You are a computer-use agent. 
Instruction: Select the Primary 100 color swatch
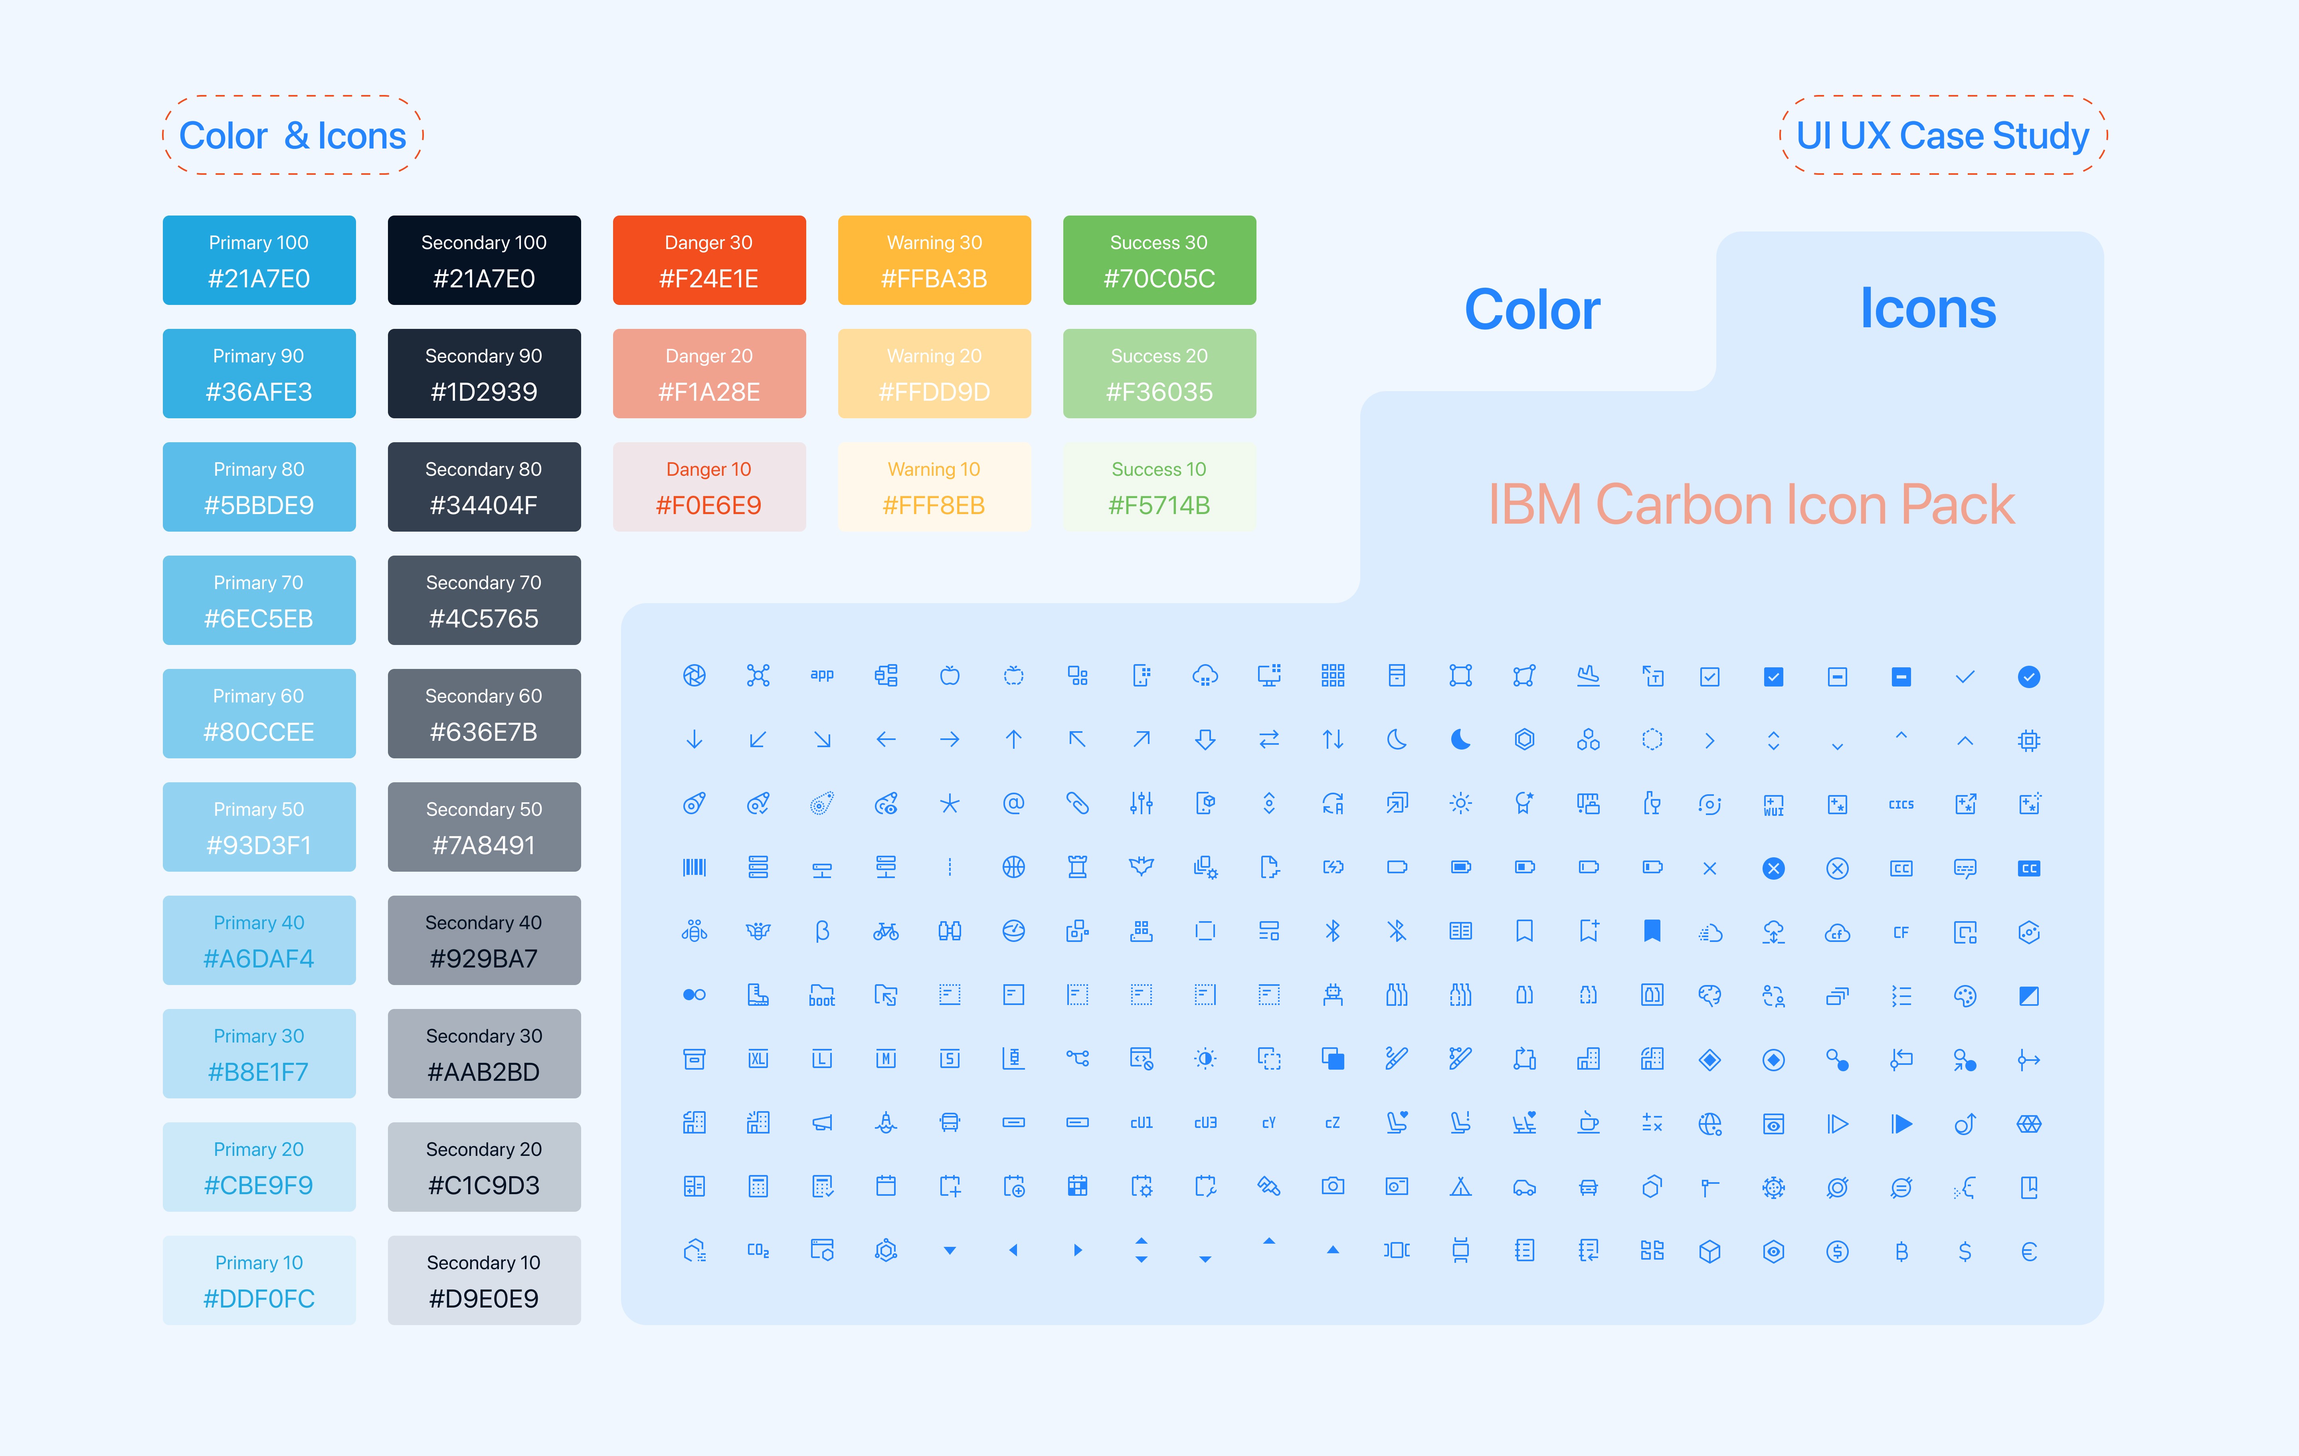coord(259,260)
